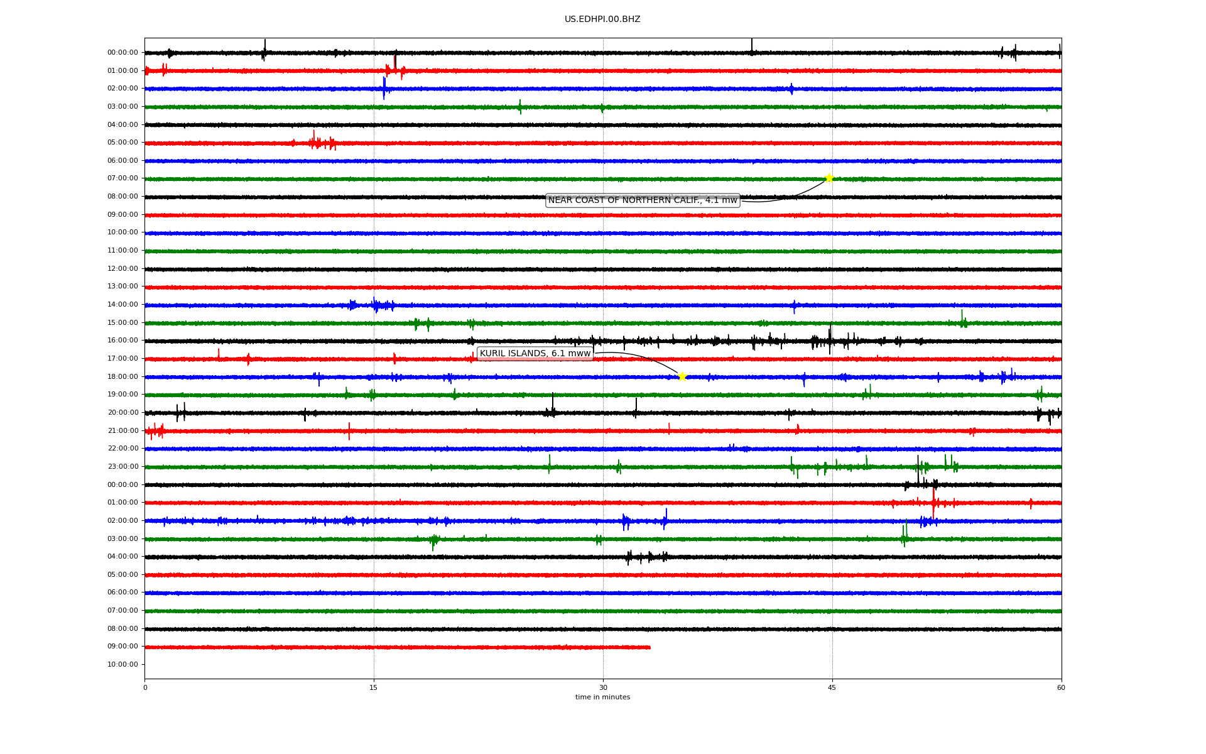Click the 14:00:00 row label
1206x754 pixels.
[x=122, y=305]
